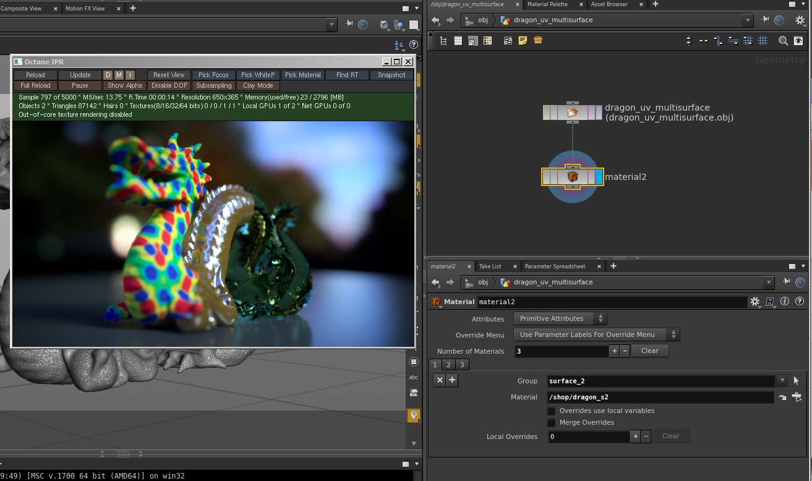Open network display options eye icon
The image size is (812, 481).
[x=798, y=41]
